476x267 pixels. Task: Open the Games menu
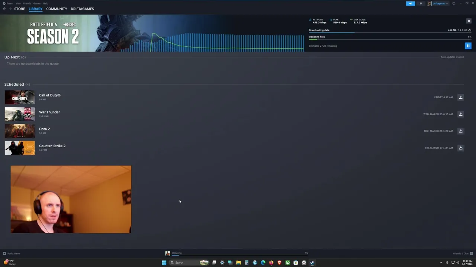click(37, 3)
